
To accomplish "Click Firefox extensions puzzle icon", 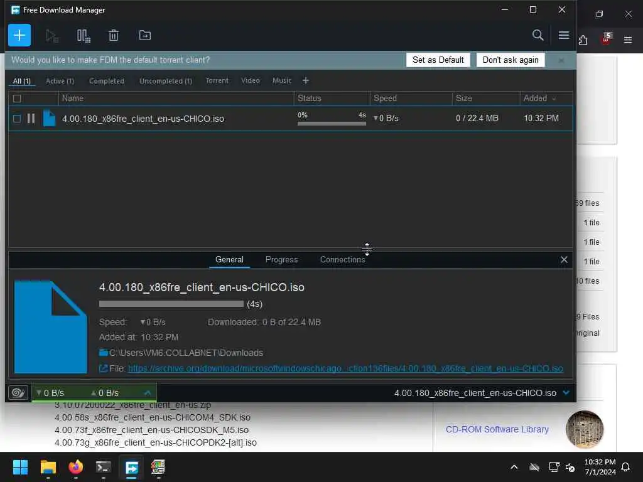I will coord(583,40).
